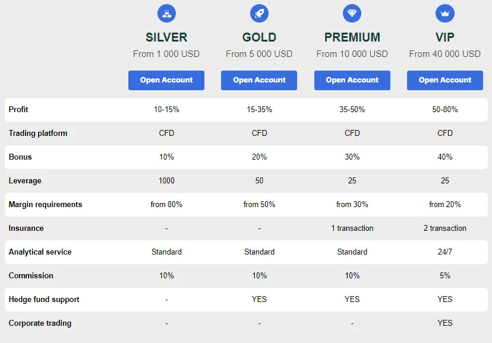This screenshot has width=492, height=343.
Task: Click the PREMIUM plan heading
Action: pos(352,37)
